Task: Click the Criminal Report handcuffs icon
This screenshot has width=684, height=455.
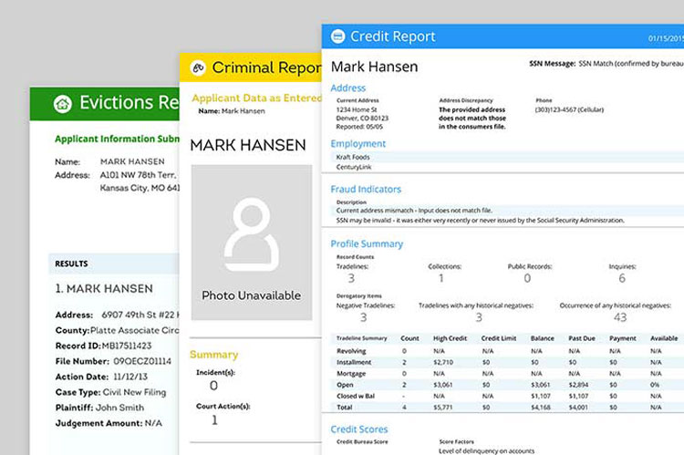Action: (x=198, y=68)
